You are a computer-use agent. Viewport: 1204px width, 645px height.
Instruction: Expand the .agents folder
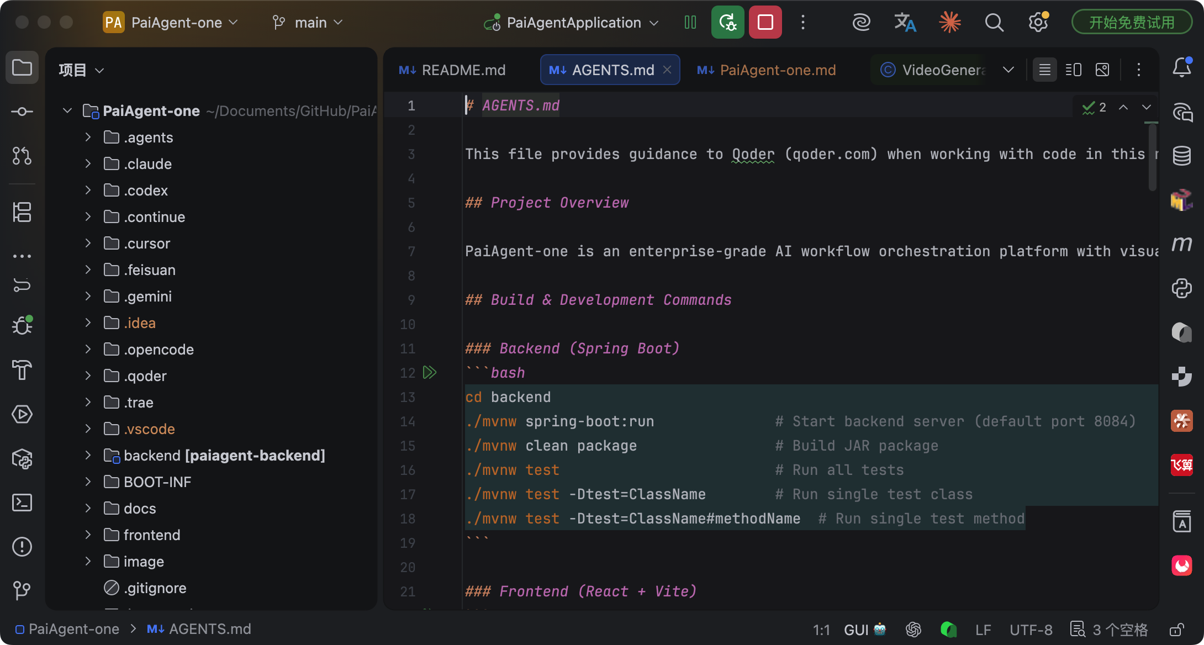point(88,137)
